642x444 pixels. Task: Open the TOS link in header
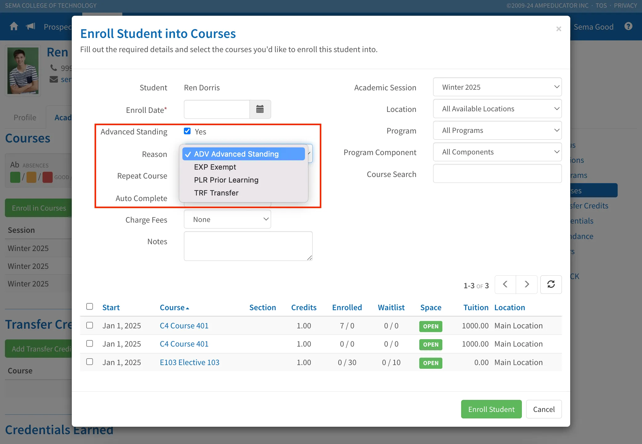pos(601,6)
